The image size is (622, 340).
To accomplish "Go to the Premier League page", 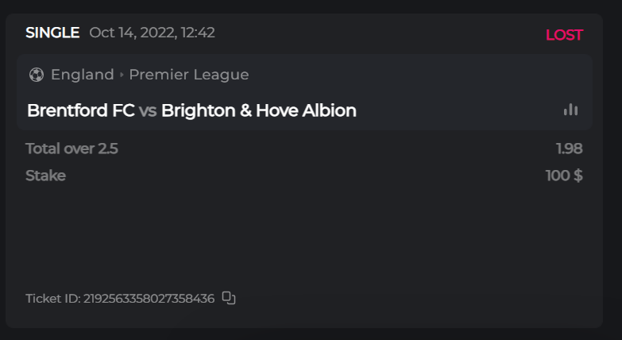I will [x=189, y=75].
